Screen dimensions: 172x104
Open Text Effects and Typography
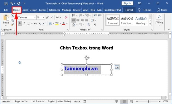pos(50,23)
